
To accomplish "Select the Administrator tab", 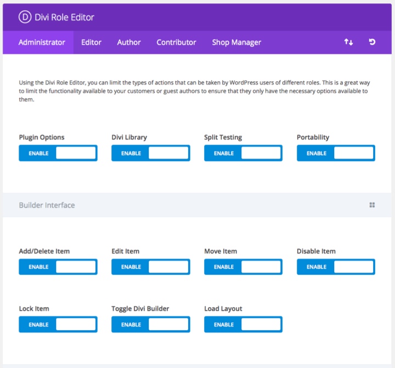I will tap(38, 42).
